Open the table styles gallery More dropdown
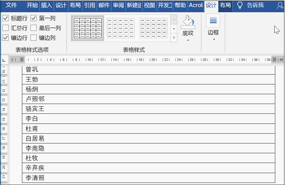Screen dimensions: 285x185 pos(174,38)
